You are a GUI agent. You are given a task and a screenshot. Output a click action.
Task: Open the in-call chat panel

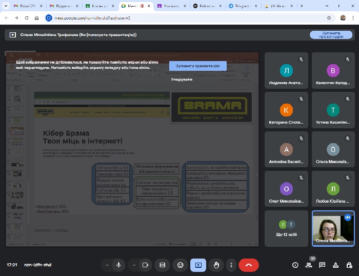click(x=322, y=265)
